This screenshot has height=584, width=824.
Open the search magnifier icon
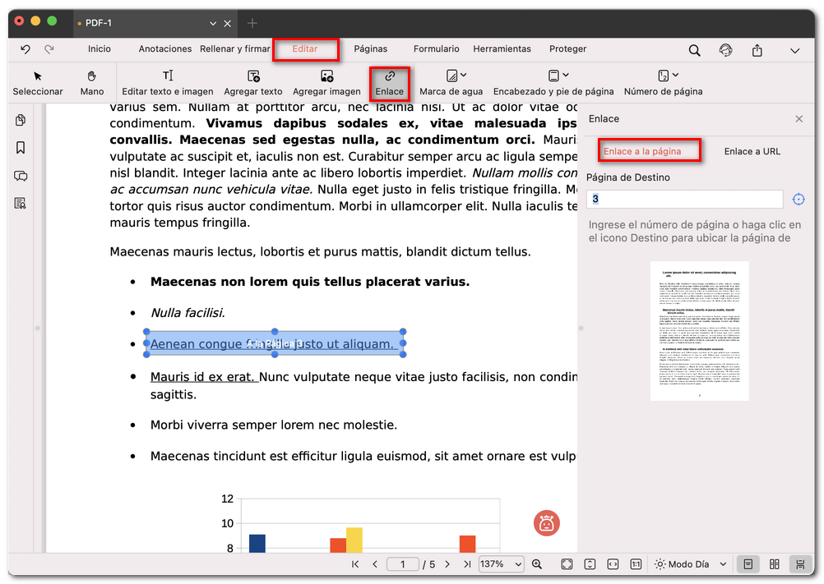coord(695,50)
